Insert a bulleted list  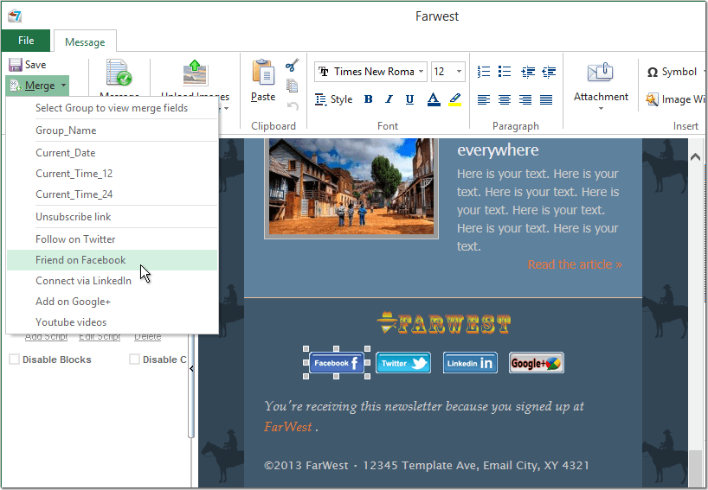505,72
